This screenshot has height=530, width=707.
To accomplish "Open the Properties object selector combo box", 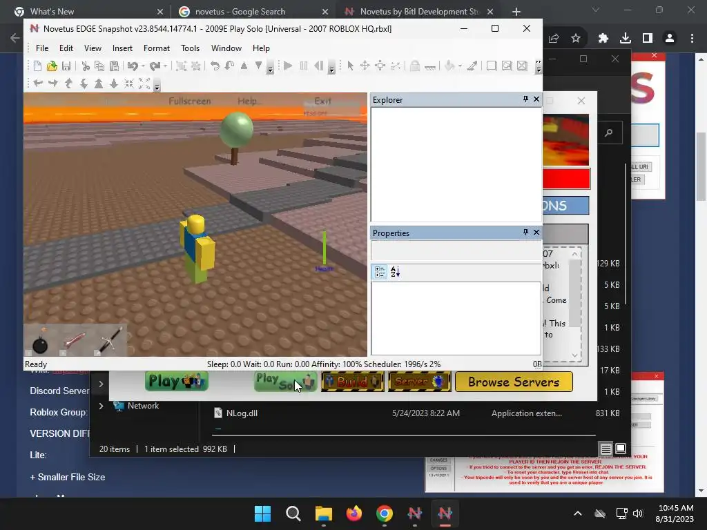I will point(456,250).
